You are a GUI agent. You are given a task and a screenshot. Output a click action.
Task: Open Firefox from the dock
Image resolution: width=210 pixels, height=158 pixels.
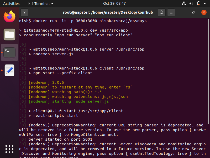tap(9, 17)
